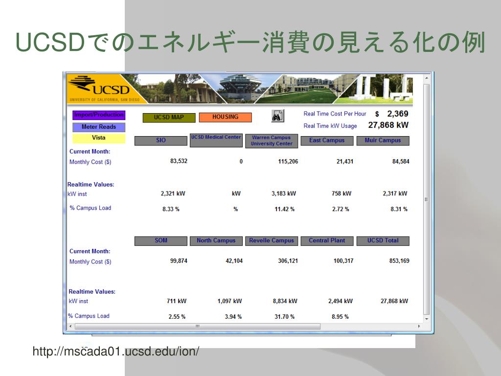
Task: Open the HOUSING view
Action: [x=225, y=117]
